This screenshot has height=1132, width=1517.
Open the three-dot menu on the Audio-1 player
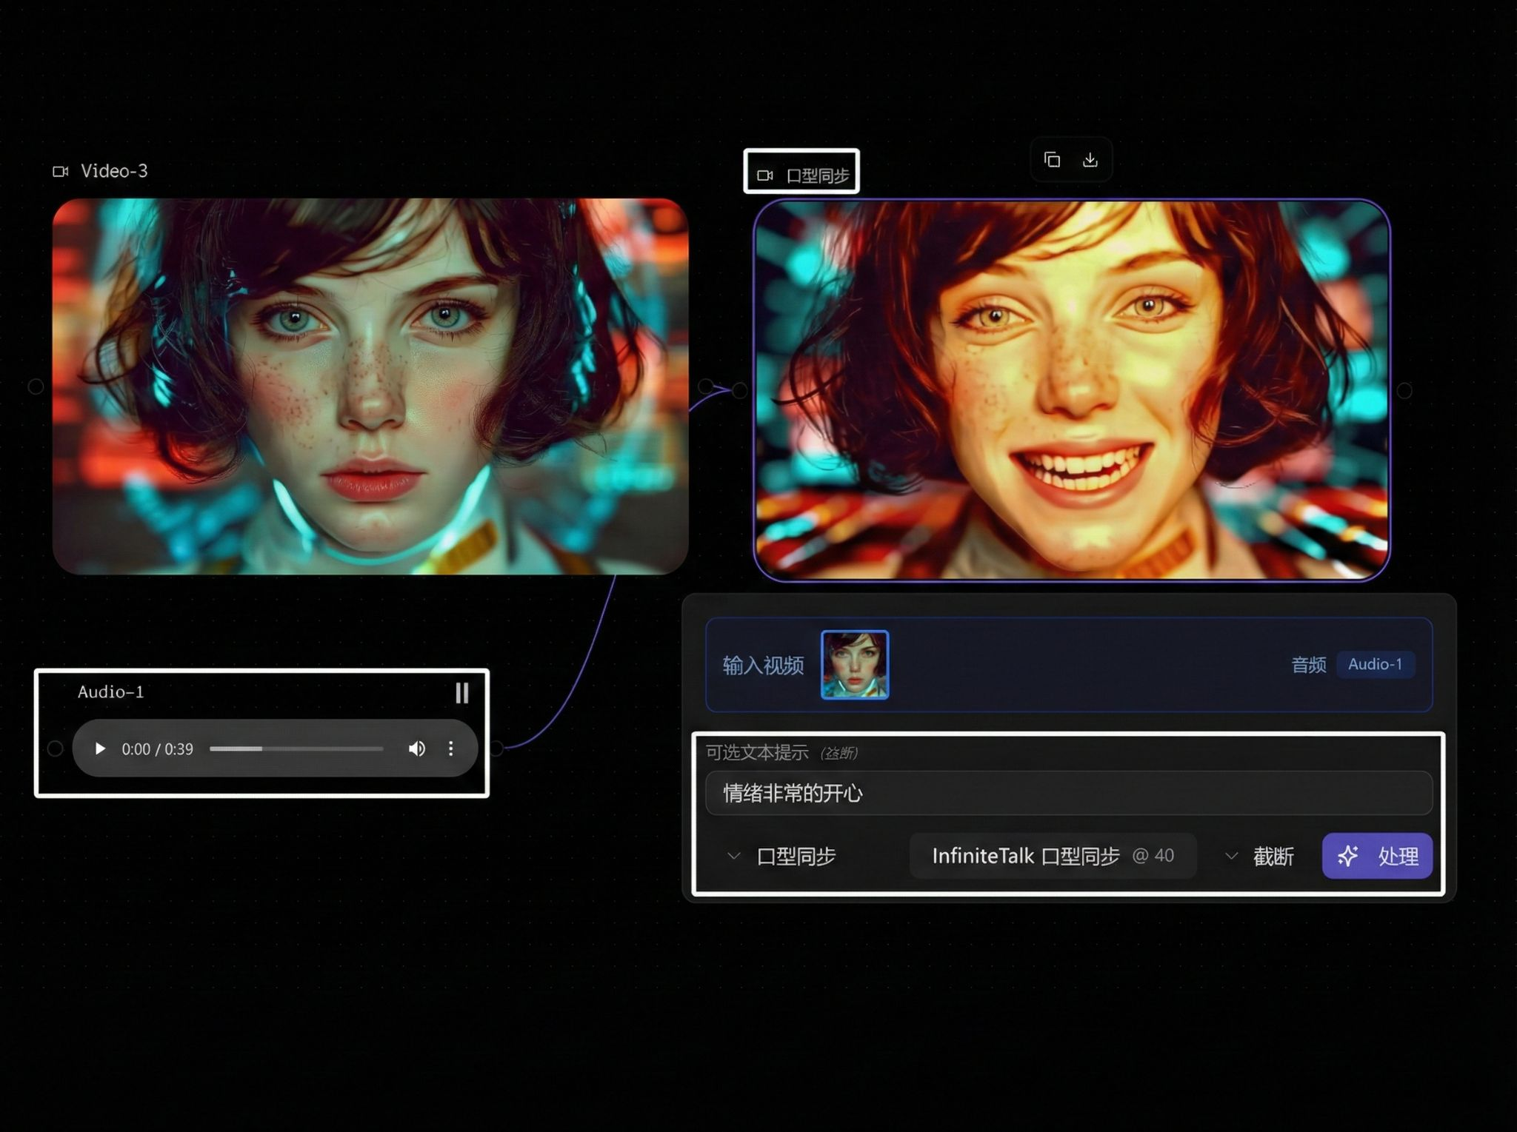(450, 749)
